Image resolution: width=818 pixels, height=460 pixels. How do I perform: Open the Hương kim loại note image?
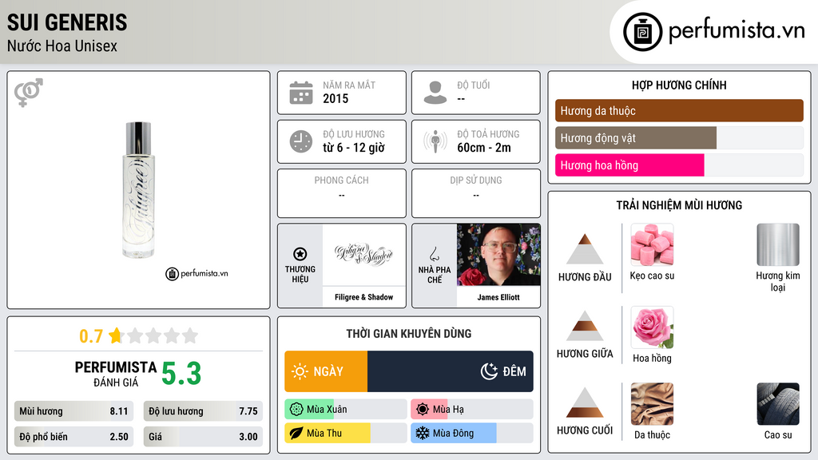tap(778, 244)
